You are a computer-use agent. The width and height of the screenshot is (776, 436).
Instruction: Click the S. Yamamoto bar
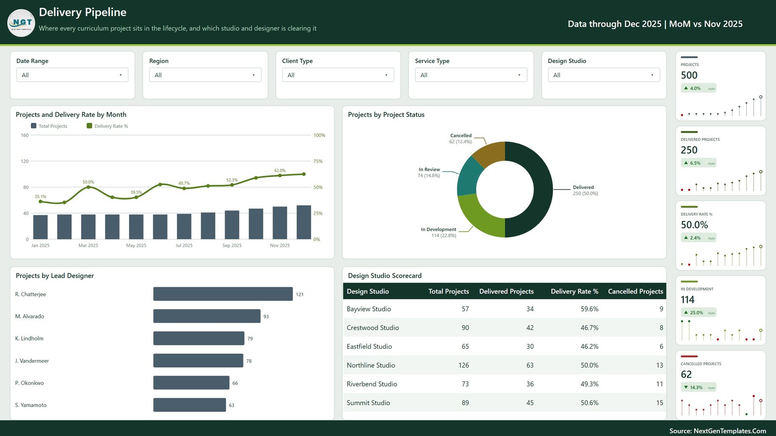coord(190,405)
